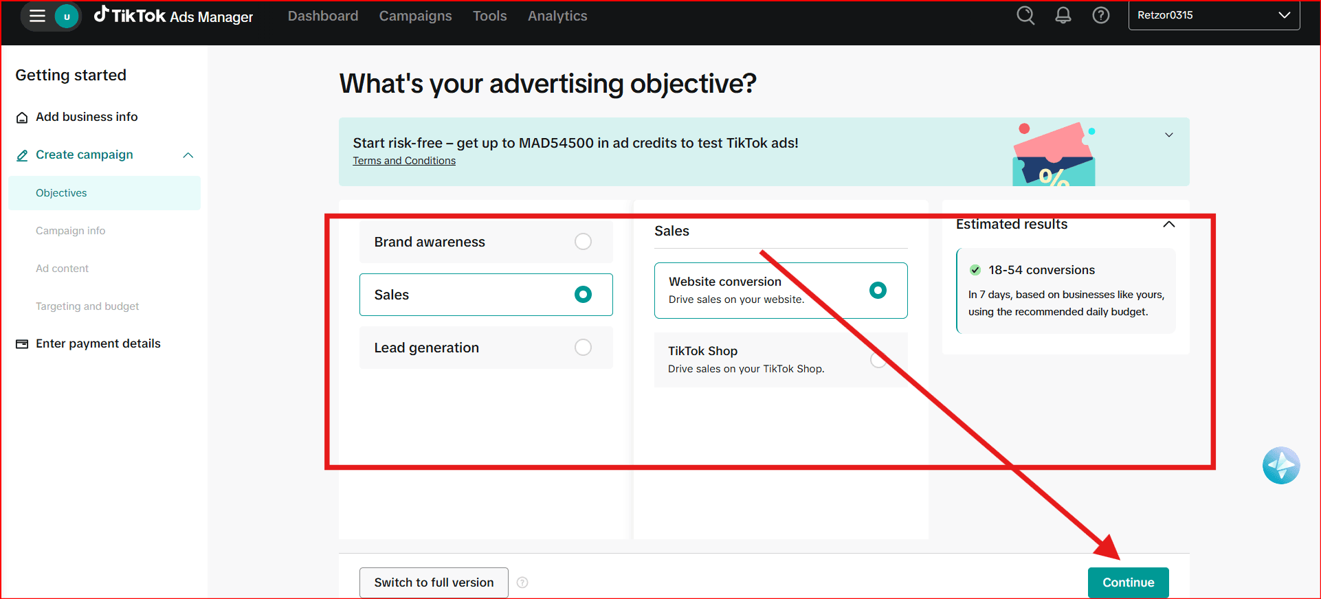The width and height of the screenshot is (1321, 599).
Task: Open the help question mark icon
Action: coord(1100,15)
